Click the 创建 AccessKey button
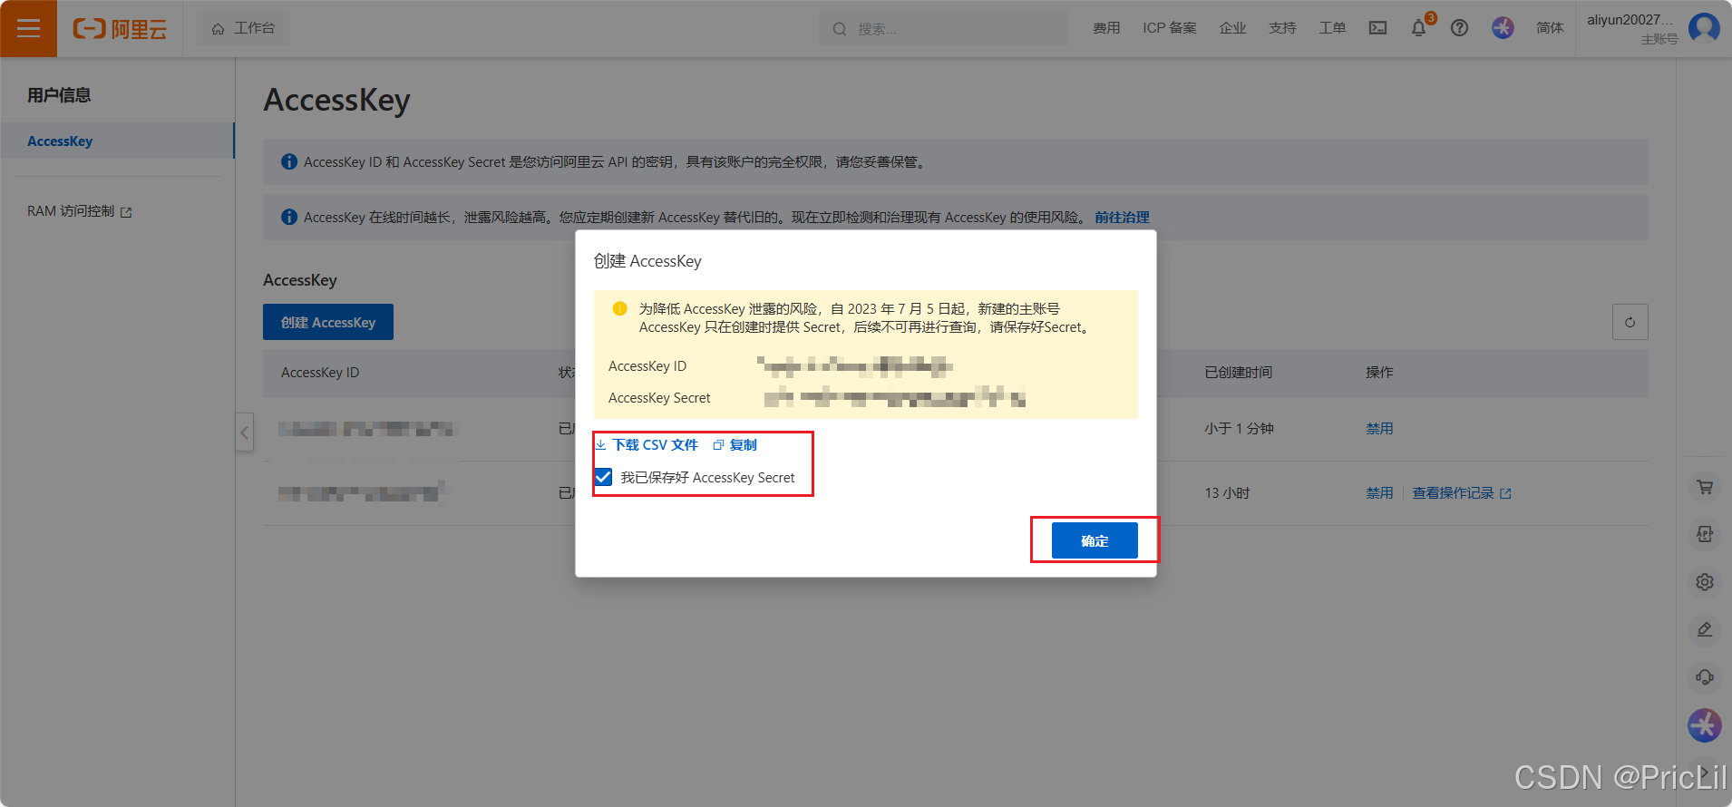 [328, 322]
